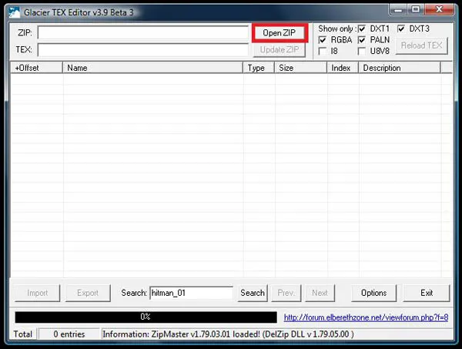Toggle the DXT1 filter checkbox
Image resolution: width=462 pixels, height=349 pixels.
pyautogui.click(x=362, y=29)
